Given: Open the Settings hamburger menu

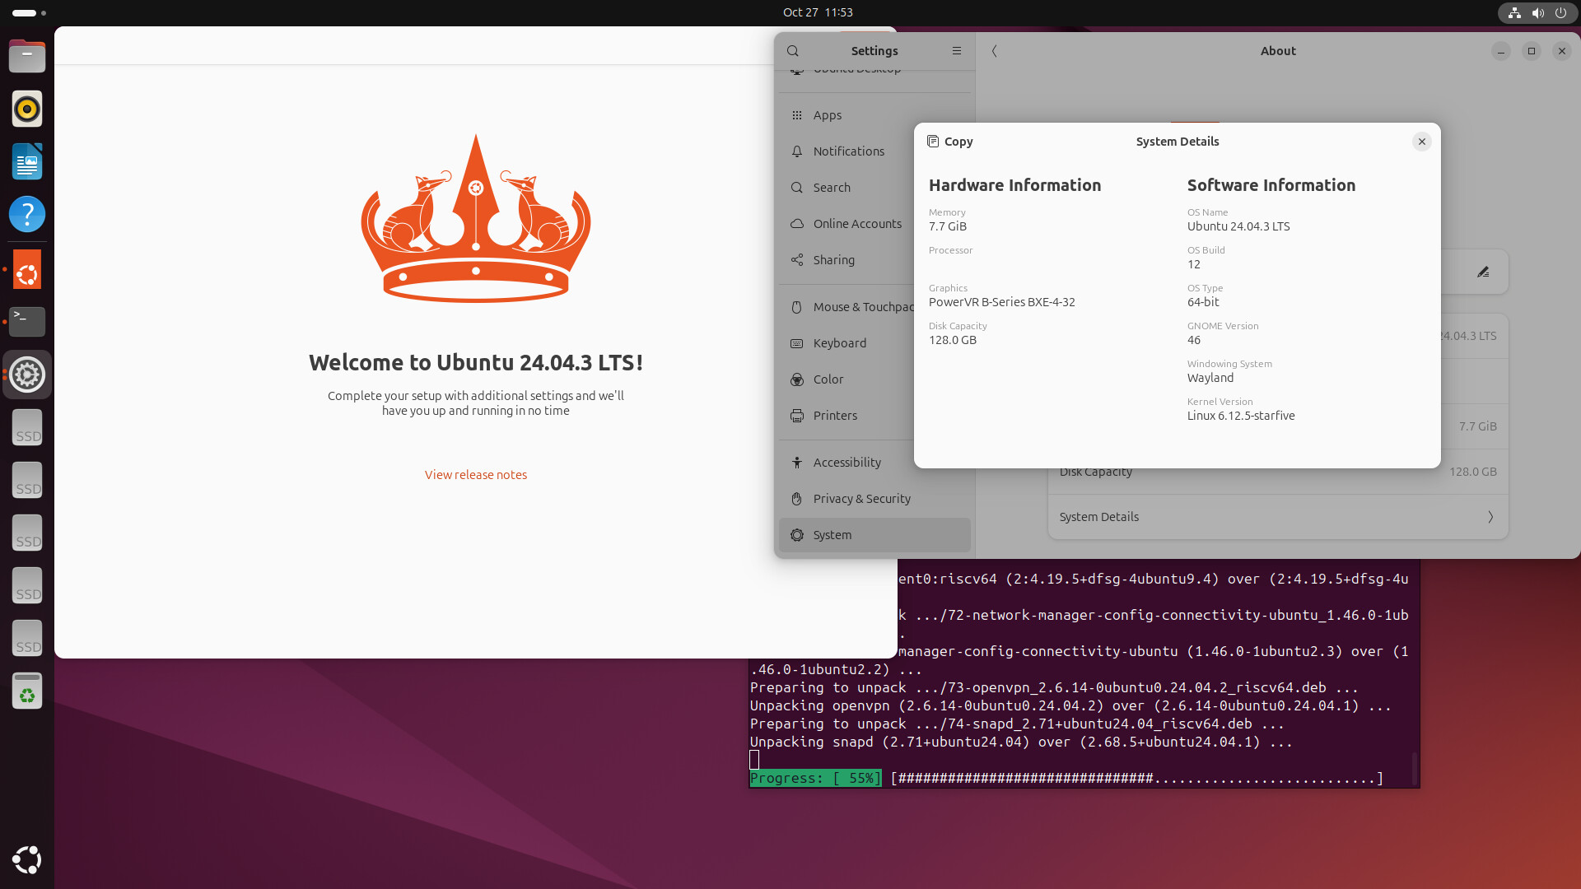Looking at the screenshot, I should [x=957, y=51].
